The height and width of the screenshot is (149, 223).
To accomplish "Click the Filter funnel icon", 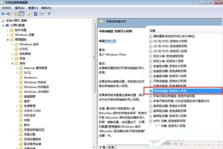I will coord(49,14).
